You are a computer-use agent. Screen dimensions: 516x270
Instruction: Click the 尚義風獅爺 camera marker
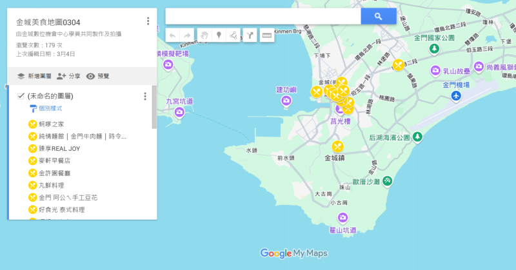tap(479, 67)
